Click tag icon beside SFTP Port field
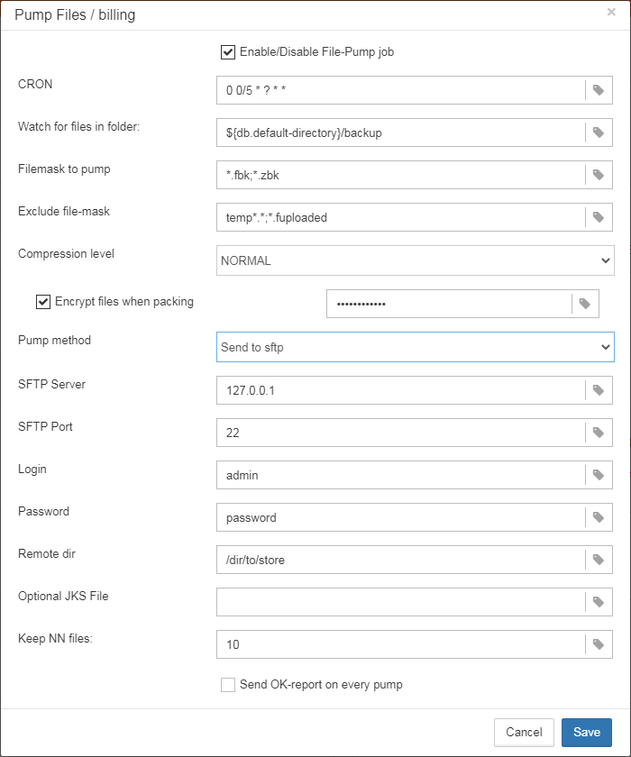This screenshot has height=757, width=631. coord(599,433)
